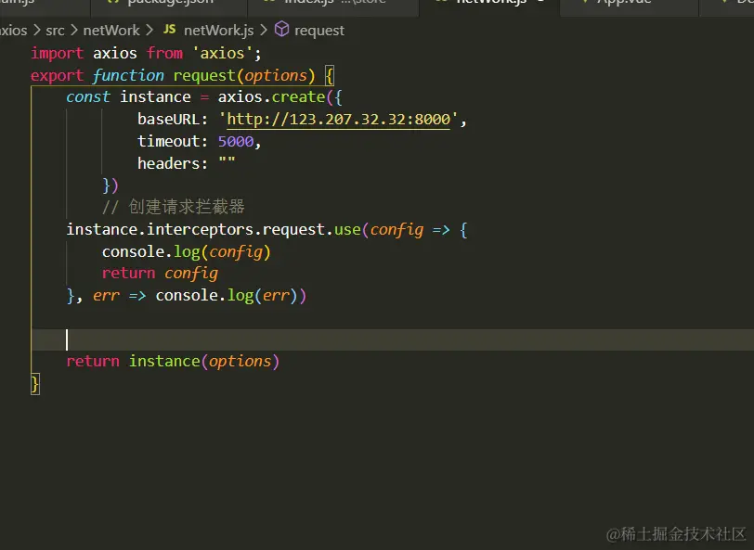The image size is (754, 550).
Task: Click 'const' before instance
Action: click(x=88, y=96)
